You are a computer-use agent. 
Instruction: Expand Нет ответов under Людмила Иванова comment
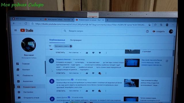tap(75, 73)
